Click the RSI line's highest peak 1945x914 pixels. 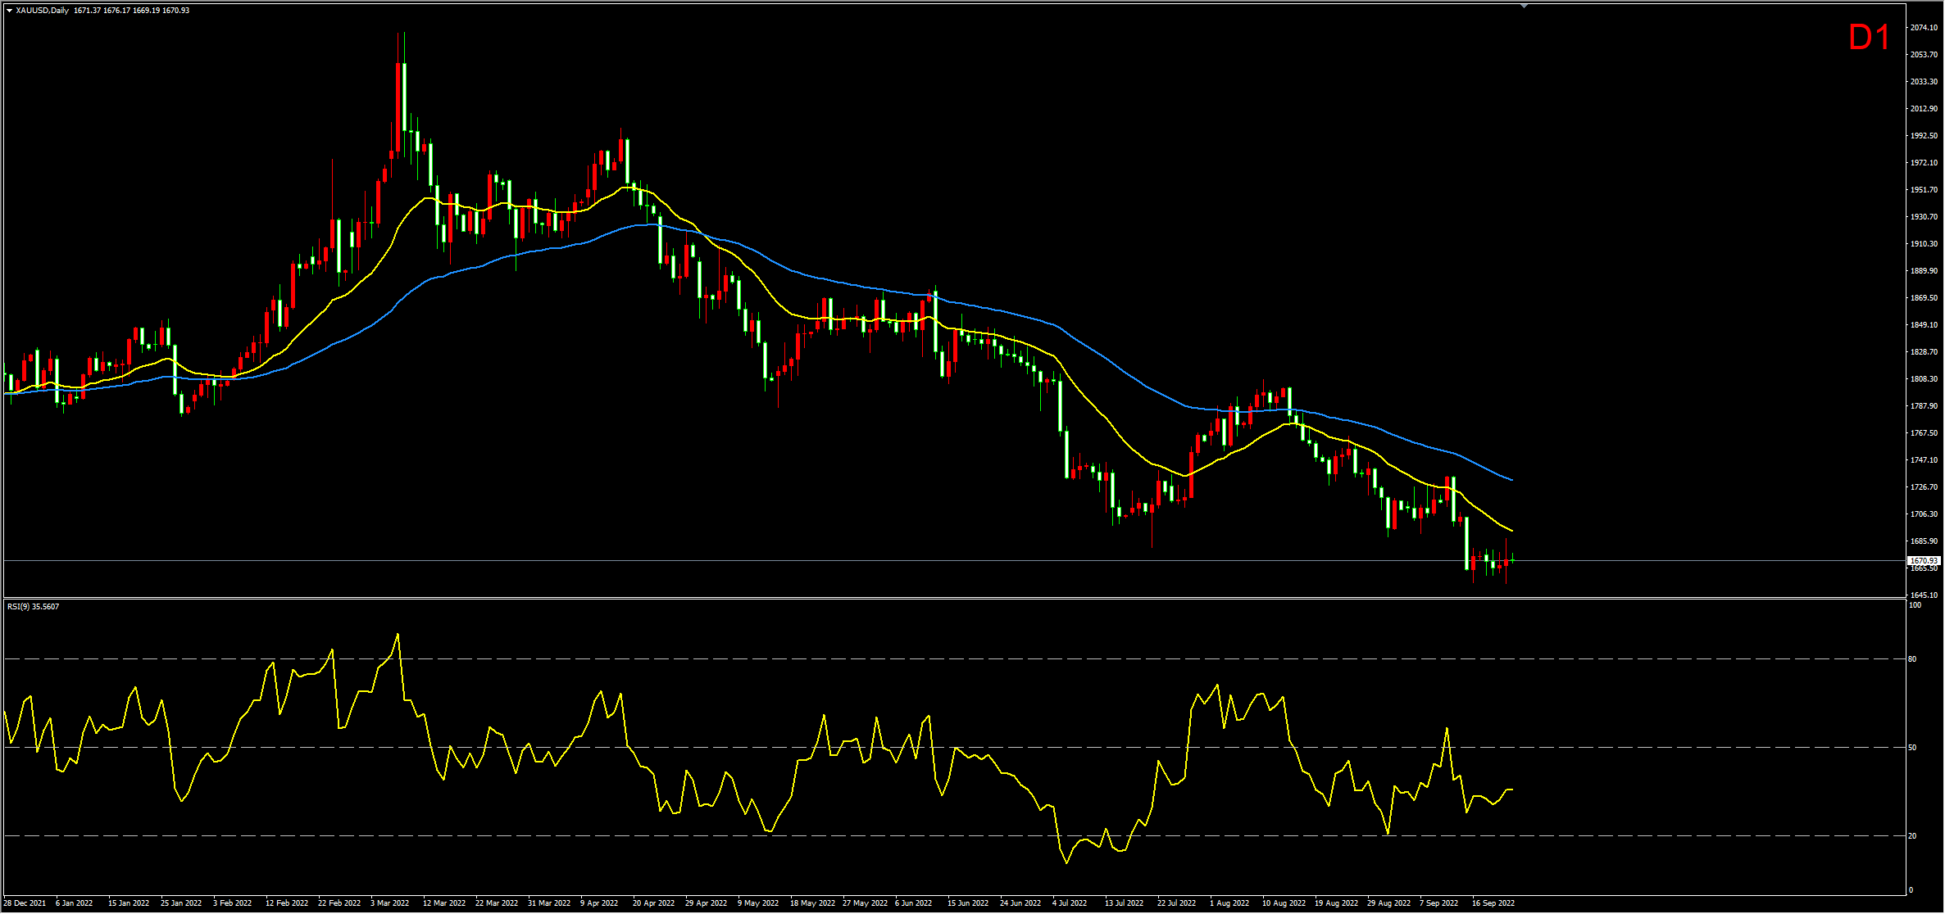click(398, 634)
